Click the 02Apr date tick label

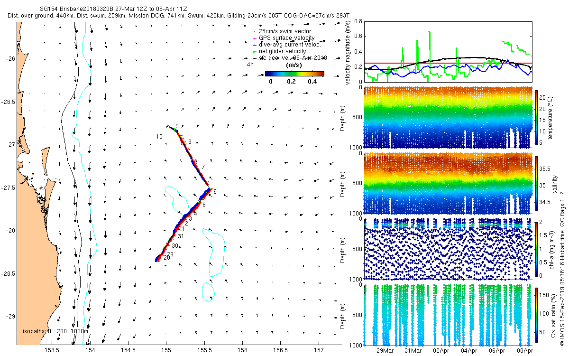tap(441, 351)
